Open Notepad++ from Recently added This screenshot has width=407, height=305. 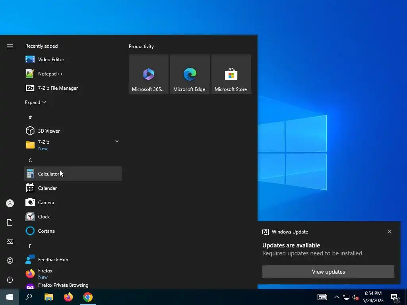coord(73,73)
